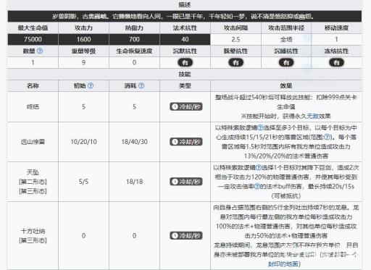Click the 法术抗性 column header
Viewport: 371px width, 270px height.
[x=185, y=28]
